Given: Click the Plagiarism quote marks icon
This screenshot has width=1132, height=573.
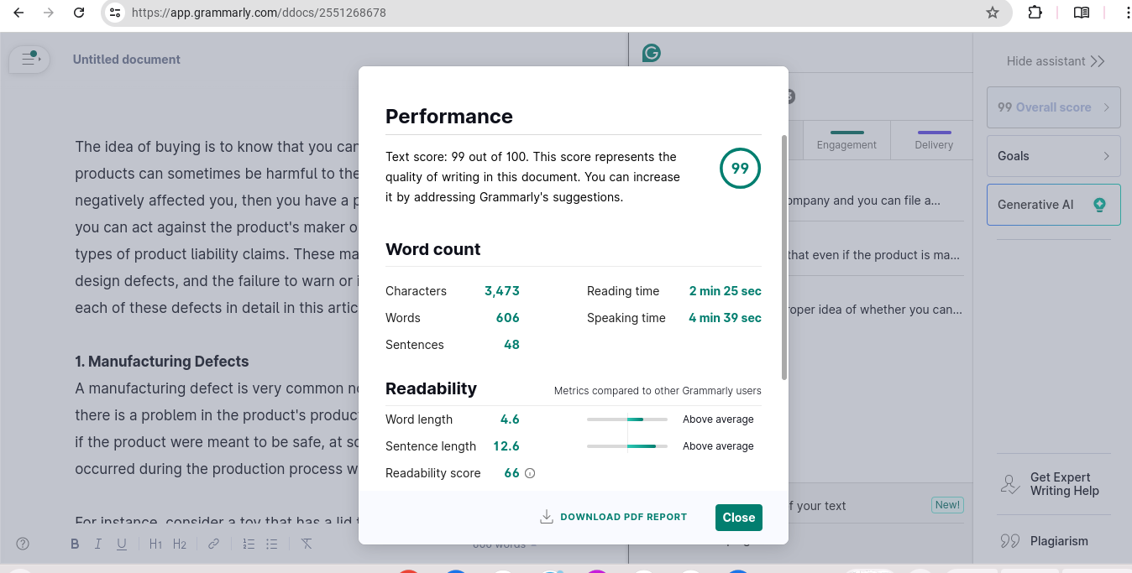Looking at the screenshot, I should [1009, 541].
